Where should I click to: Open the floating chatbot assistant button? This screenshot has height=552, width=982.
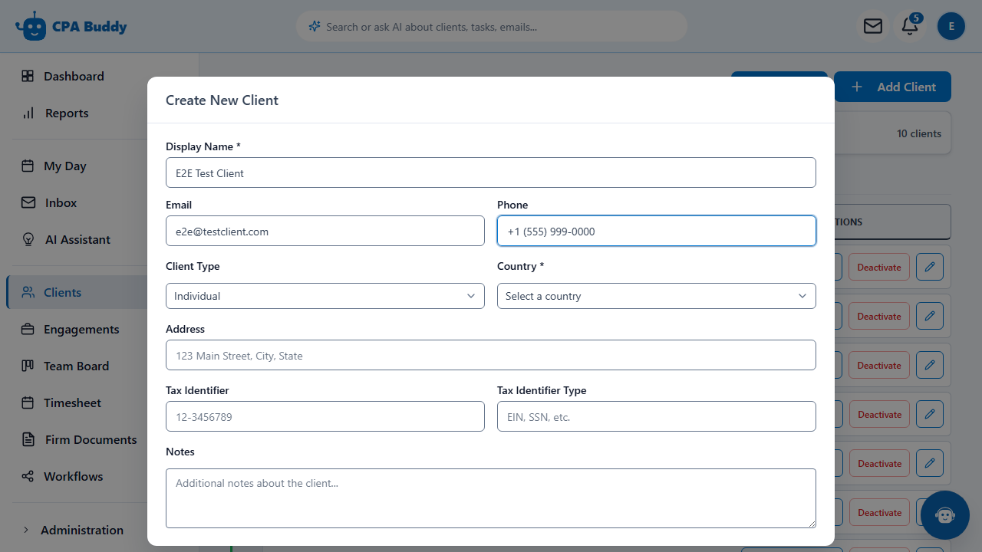coord(945,515)
